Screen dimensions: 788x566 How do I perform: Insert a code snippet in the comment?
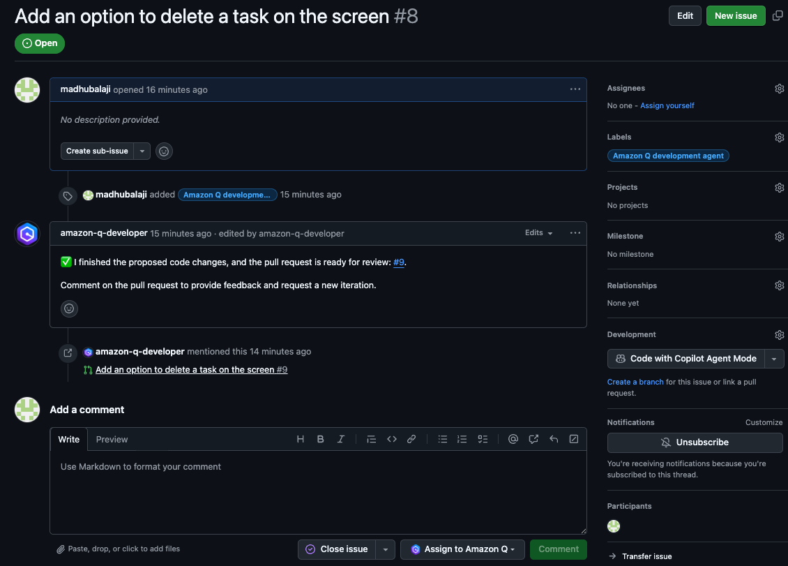[391, 439]
